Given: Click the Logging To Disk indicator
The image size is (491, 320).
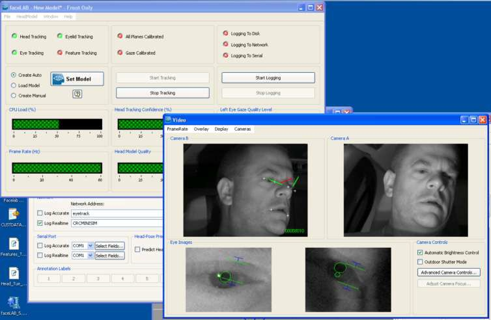Looking at the screenshot, I should (225, 33).
